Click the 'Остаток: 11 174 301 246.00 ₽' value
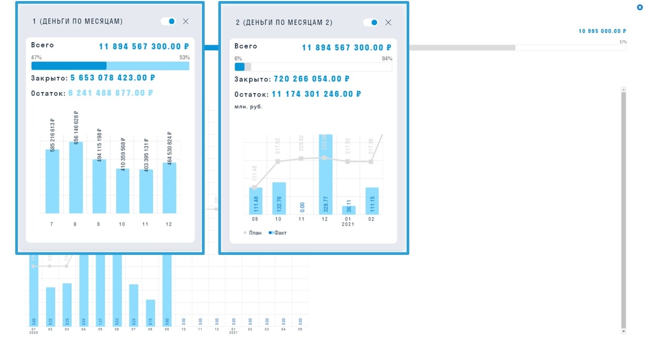Viewport: 646px width, 360px height. point(317,94)
